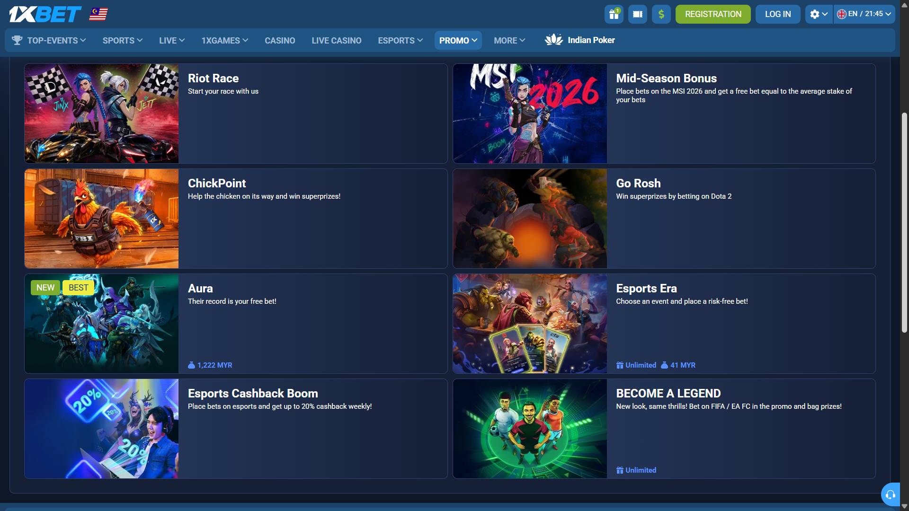Go to the LIVE CASINO section

click(337, 41)
